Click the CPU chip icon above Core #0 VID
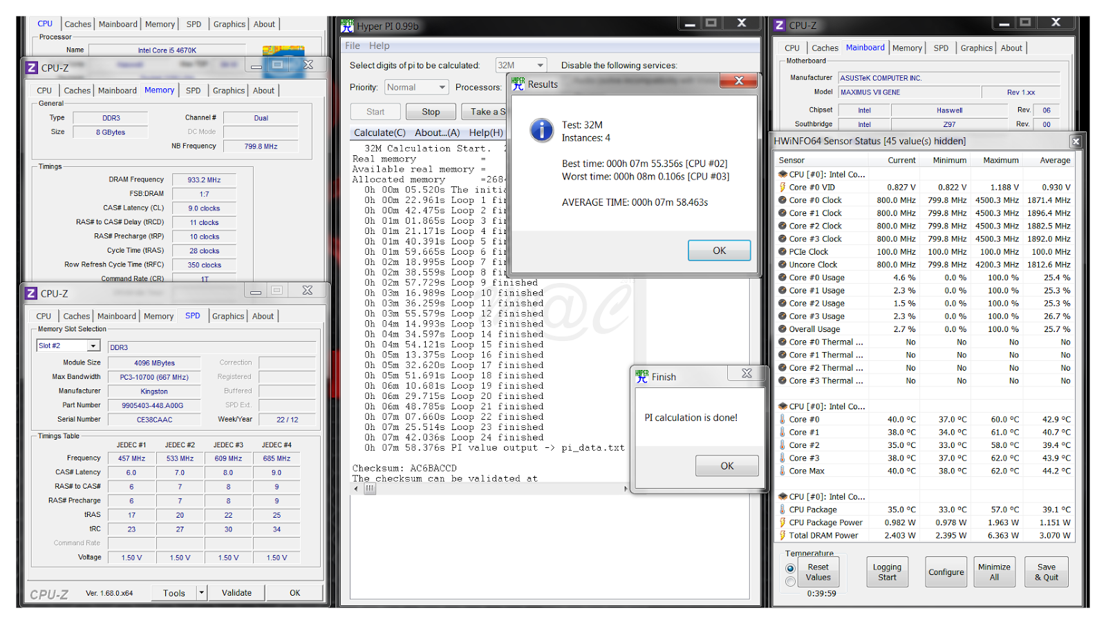Viewport: 1106px width, 624px height. [x=782, y=174]
